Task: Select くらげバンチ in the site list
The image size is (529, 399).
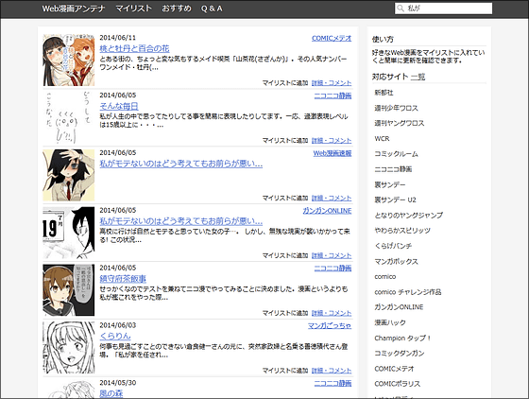Action: (393, 246)
